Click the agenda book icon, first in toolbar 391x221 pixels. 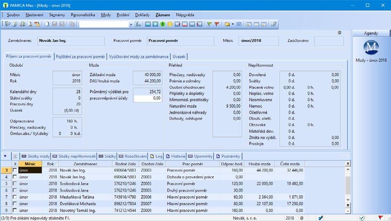coord(8,24)
